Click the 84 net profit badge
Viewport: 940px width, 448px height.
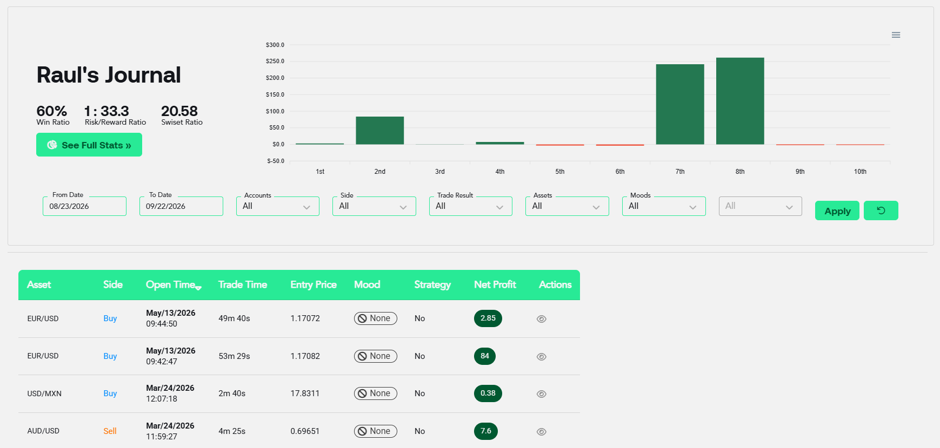coord(485,356)
